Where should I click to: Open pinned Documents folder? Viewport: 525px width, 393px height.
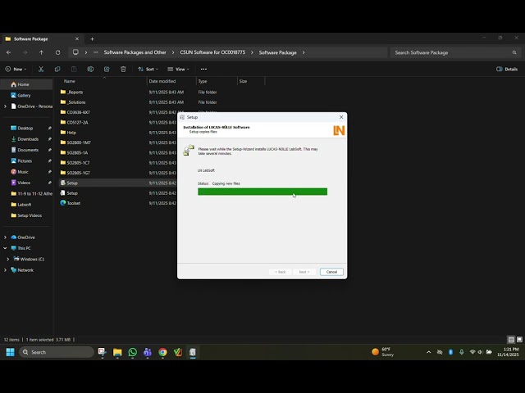(26, 150)
